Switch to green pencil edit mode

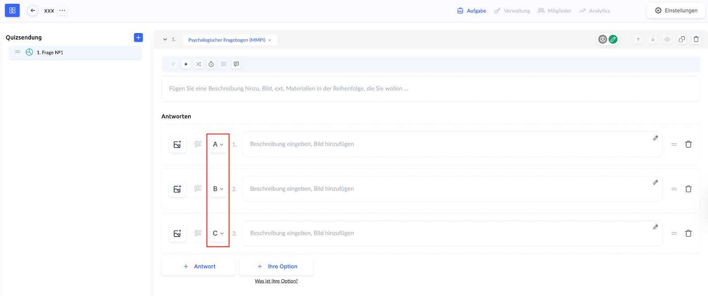pos(613,39)
